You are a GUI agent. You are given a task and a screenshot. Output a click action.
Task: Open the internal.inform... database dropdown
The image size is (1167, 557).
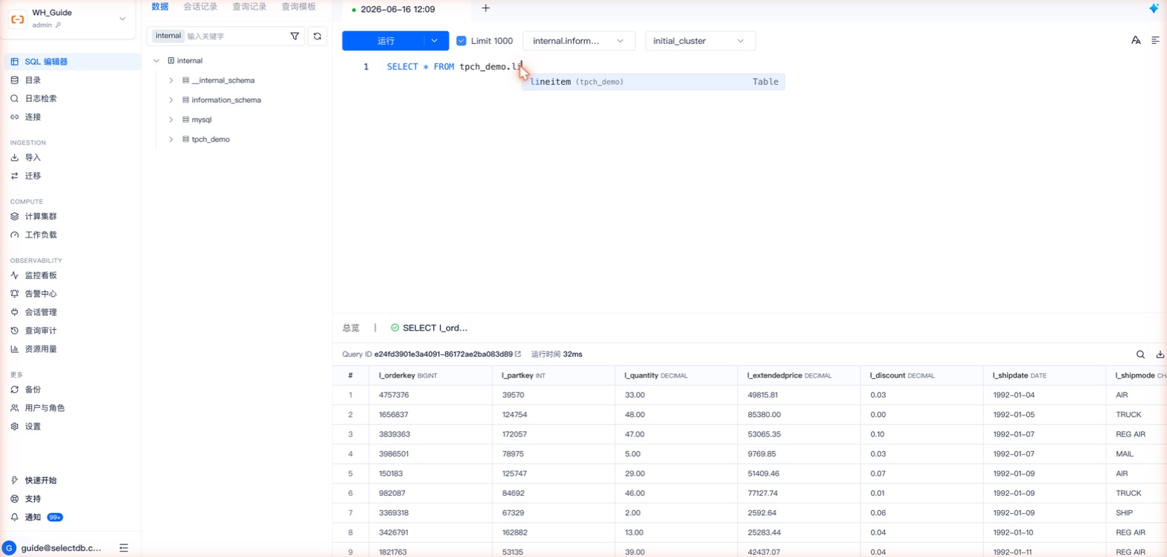click(579, 41)
